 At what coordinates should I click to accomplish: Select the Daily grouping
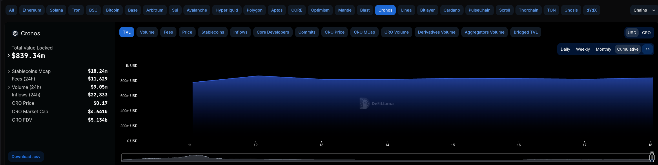(565, 49)
